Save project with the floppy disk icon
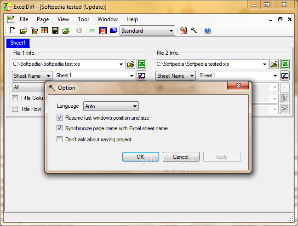The width and height of the screenshot is (298, 226). point(55,30)
